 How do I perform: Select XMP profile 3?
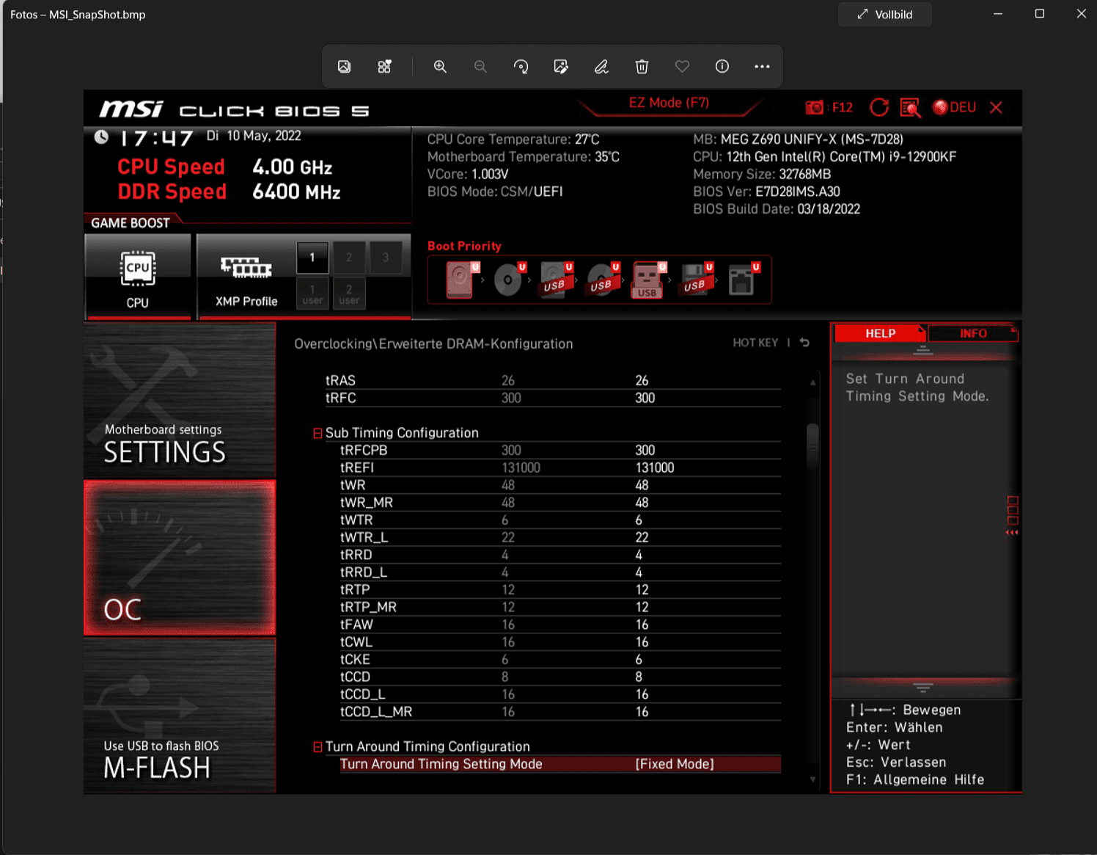coord(386,258)
